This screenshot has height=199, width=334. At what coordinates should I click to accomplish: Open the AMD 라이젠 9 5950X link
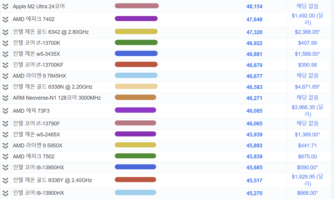tap(37, 146)
